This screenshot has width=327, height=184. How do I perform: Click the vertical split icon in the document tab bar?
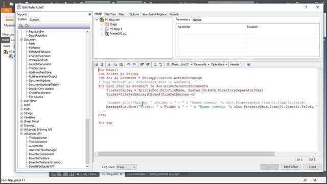click(x=72, y=174)
